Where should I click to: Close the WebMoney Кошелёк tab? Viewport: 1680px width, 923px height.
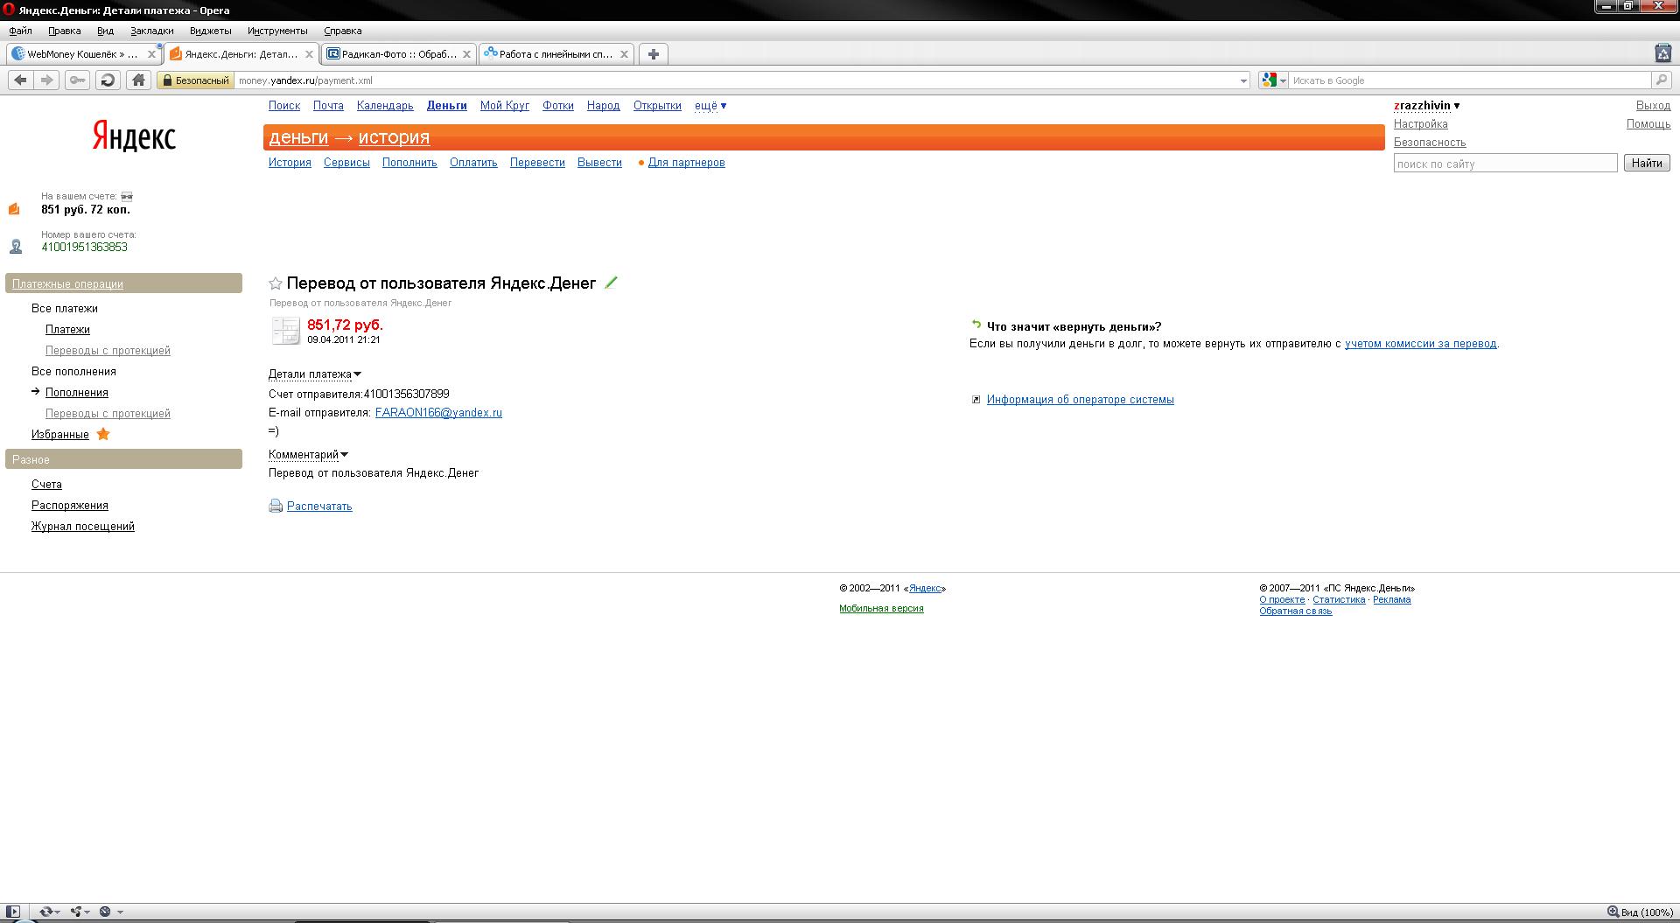tap(151, 54)
